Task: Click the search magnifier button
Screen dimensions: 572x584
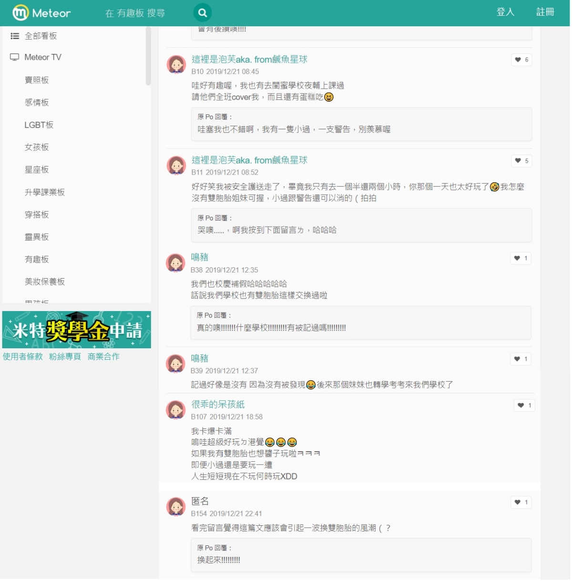Action: (202, 13)
